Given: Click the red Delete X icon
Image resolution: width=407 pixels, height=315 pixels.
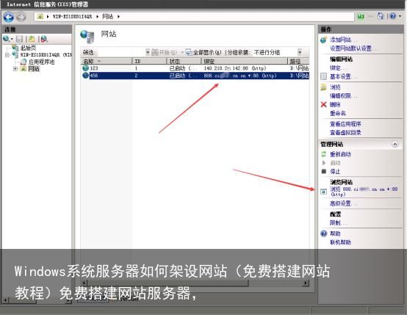Looking at the screenshot, I should pos(323,104).
